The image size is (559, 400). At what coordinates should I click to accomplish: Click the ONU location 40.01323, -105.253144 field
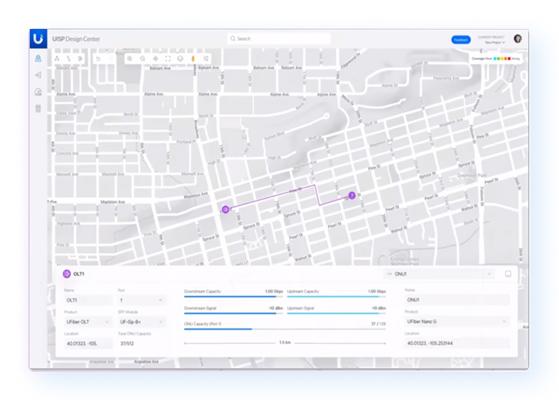[x=457, y=343]
